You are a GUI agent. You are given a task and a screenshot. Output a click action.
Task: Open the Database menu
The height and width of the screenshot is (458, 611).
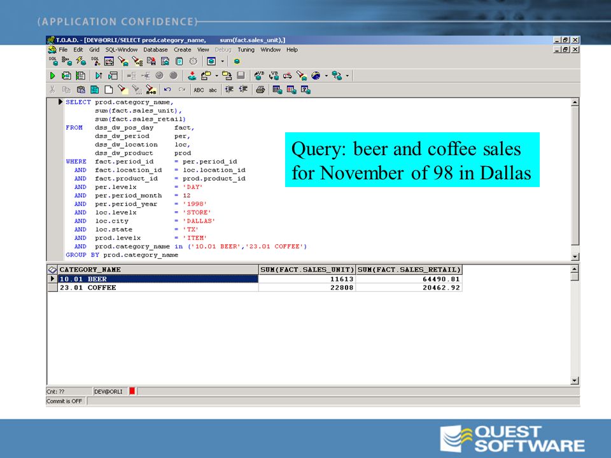pos(155,50)
